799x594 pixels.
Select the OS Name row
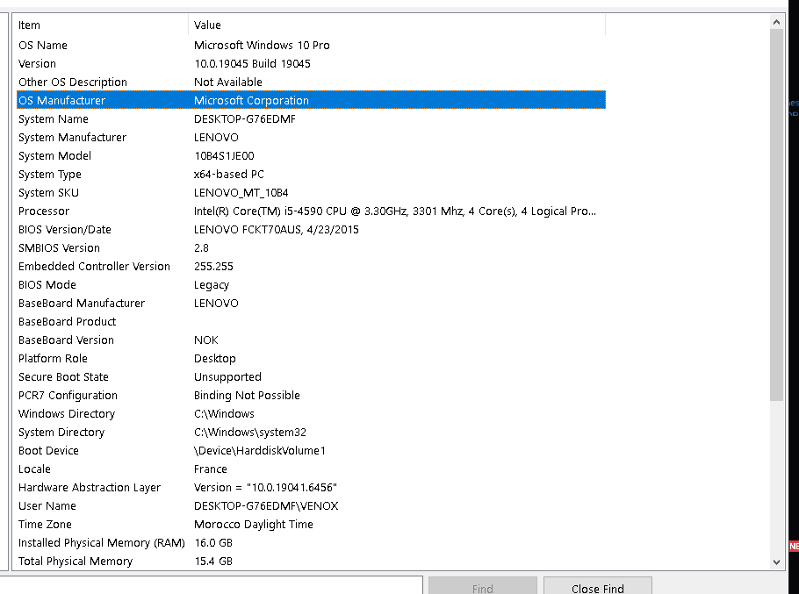coord(311,46)
